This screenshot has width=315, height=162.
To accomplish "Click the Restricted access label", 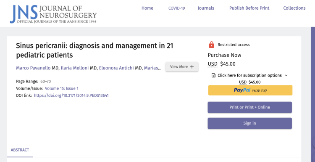I will (x=234, y=45).
